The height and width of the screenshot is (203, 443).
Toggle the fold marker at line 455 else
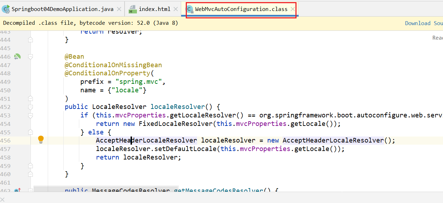[30, 132]
